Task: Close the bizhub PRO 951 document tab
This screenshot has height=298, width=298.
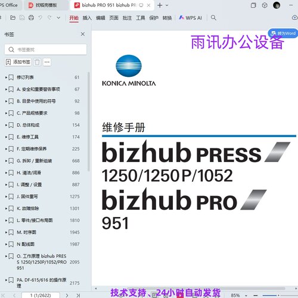Action: pos(148,5)
